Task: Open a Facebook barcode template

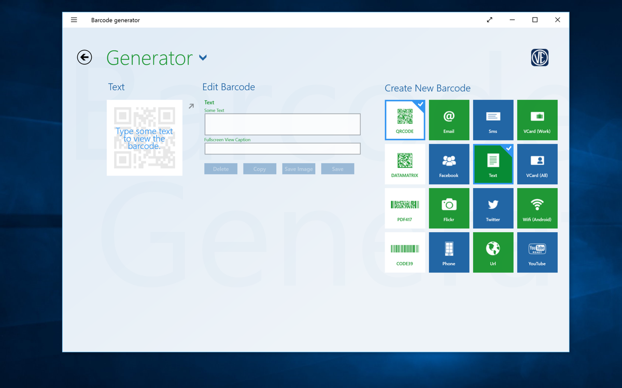Action: click(x=449, y=164)
